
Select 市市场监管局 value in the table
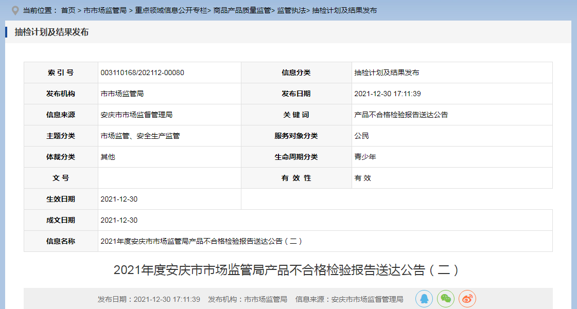122,94
